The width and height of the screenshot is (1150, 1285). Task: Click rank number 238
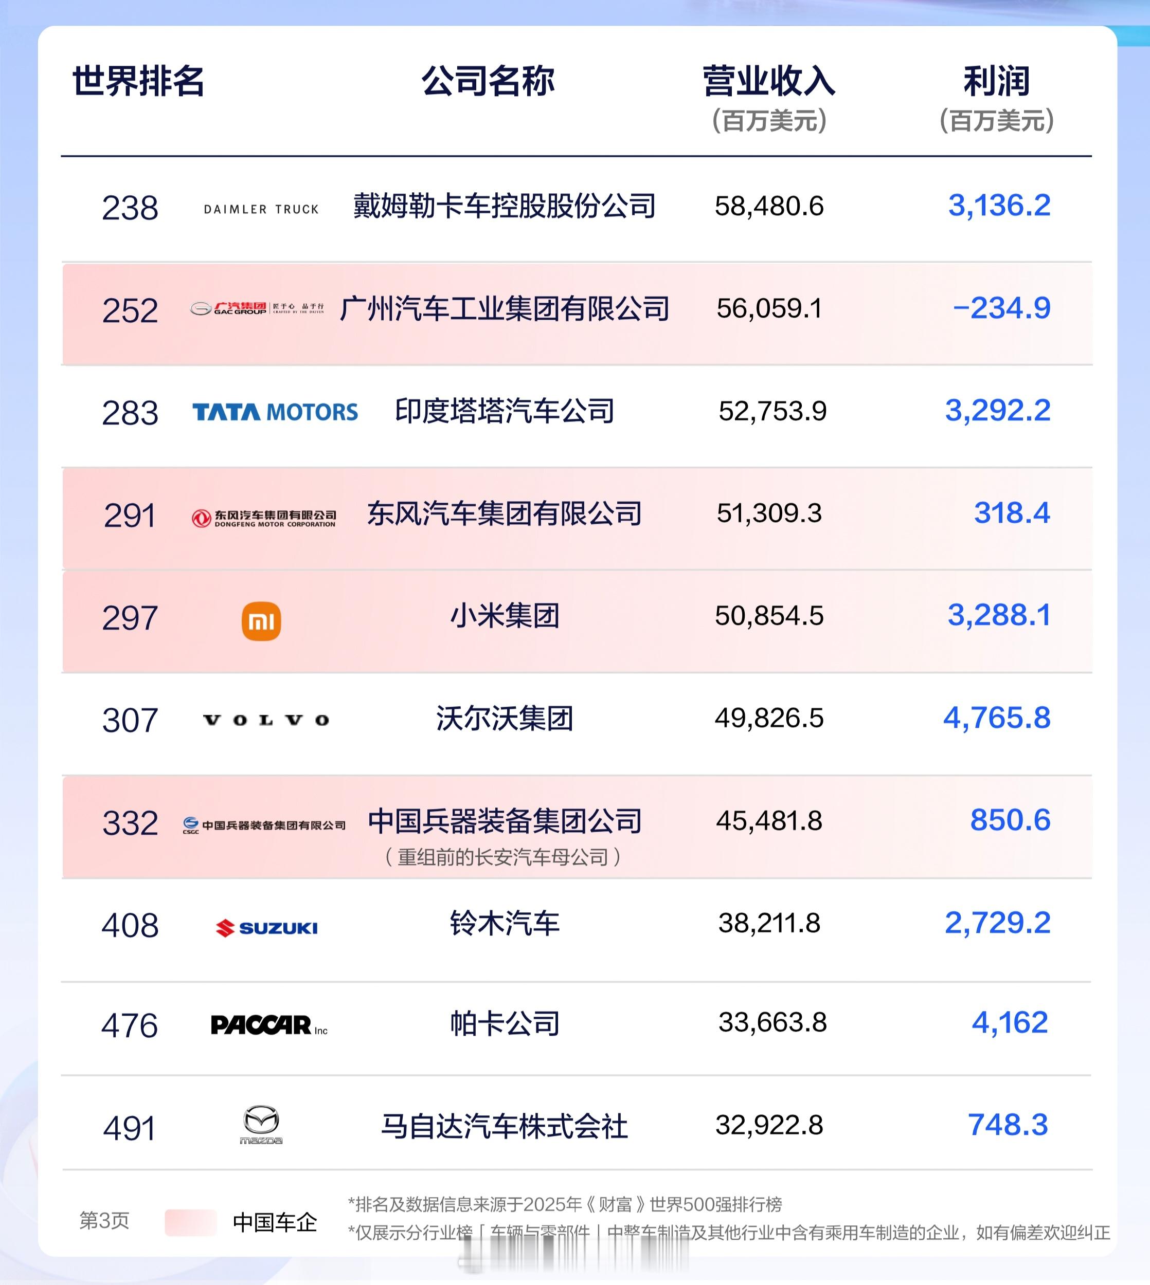(130, 208)
